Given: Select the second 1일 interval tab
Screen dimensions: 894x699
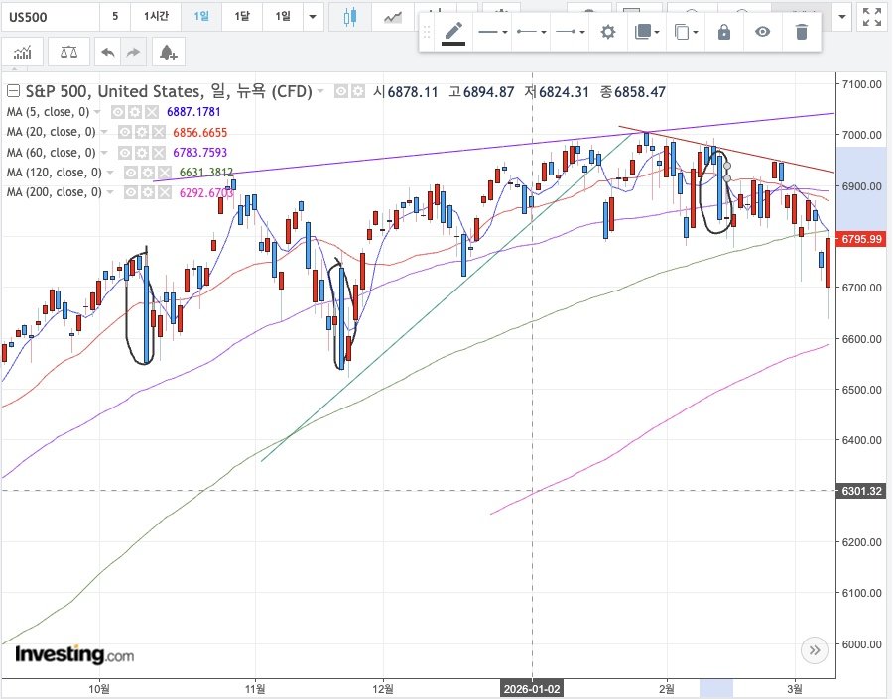Looking at the screenshot, I should pyautogui.click(x=282, y=16).
